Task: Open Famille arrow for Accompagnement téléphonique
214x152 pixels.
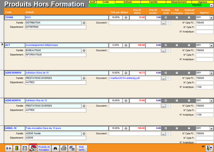Action: tap(84, 50)
